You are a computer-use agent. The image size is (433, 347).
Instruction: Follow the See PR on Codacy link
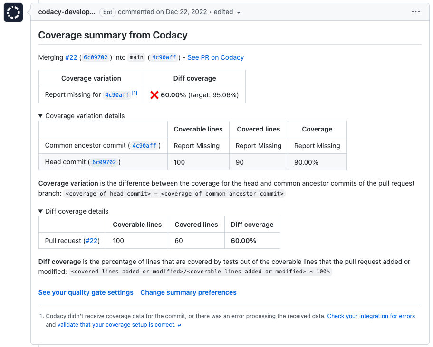[x=215, y=57]
